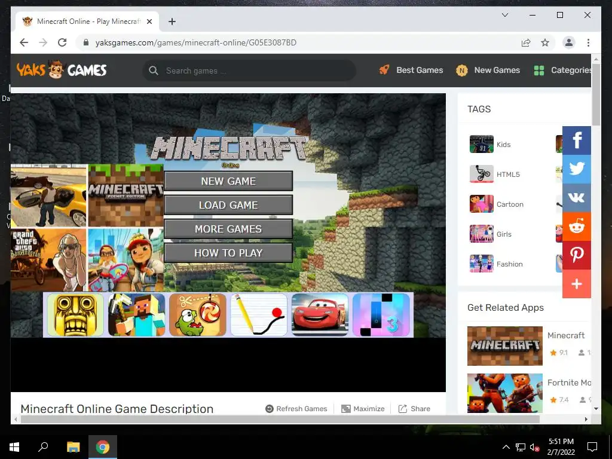This screenshot has height=459, width=612.
Task: Reload the page with refresh icon
Action: (x=62, y=42)
